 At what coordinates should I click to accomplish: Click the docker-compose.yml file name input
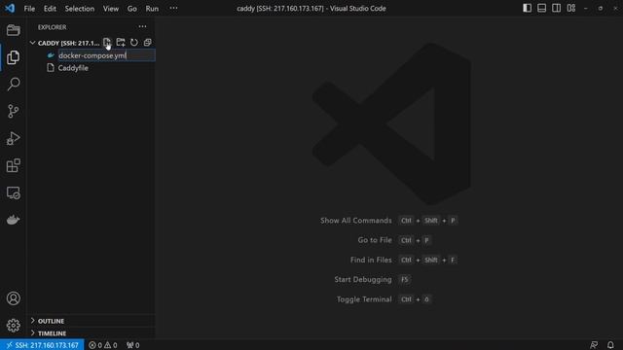pyautogui.click(x=106, y=55)
